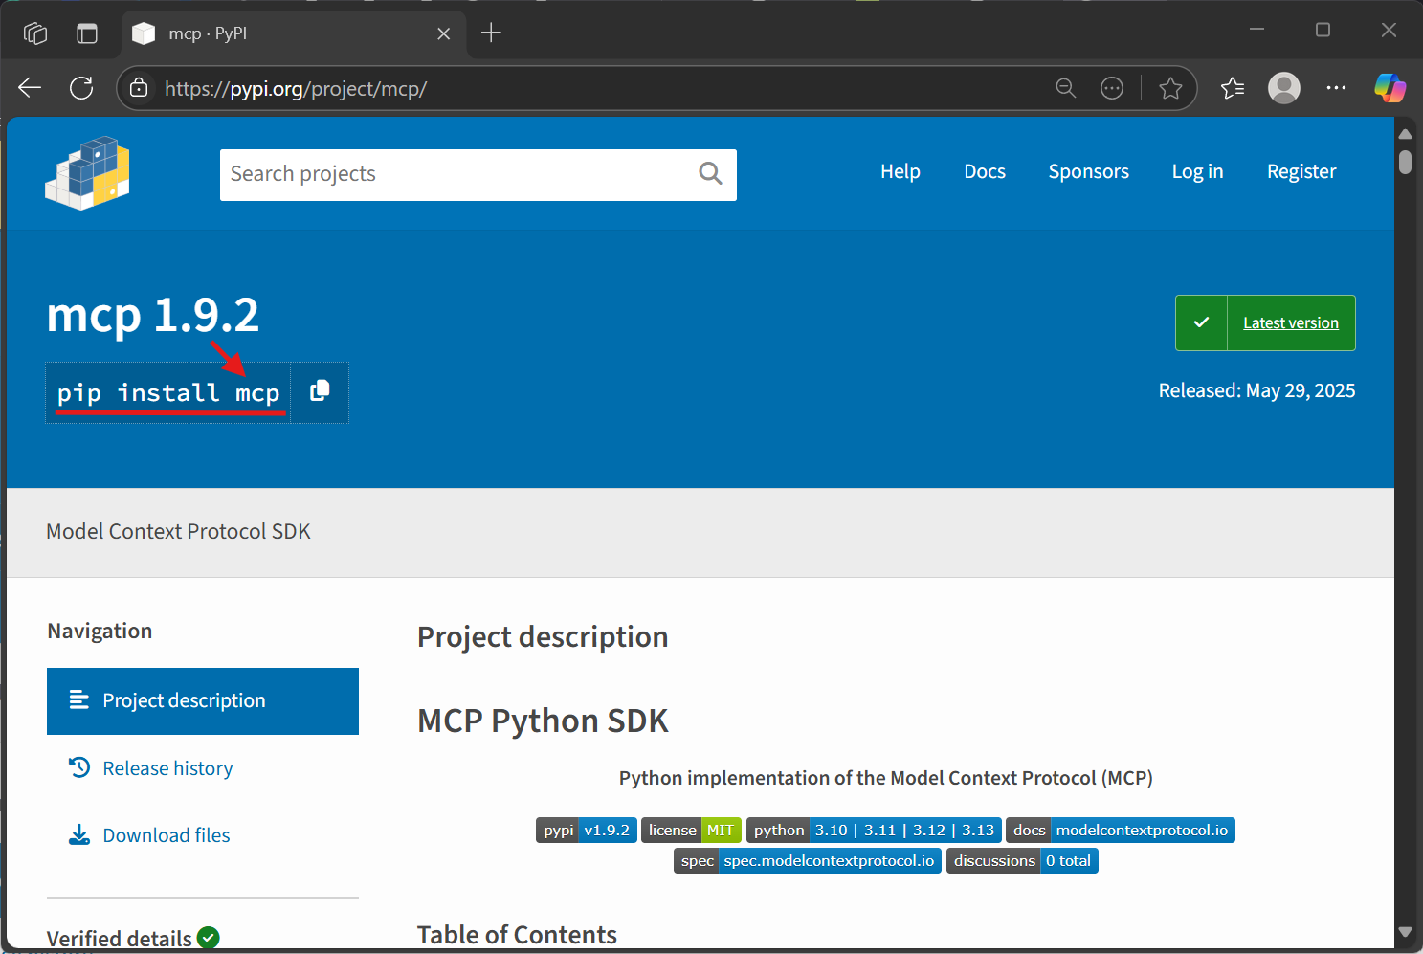Click Log in
This screenshot has height=954, width=1423.
1197,171
